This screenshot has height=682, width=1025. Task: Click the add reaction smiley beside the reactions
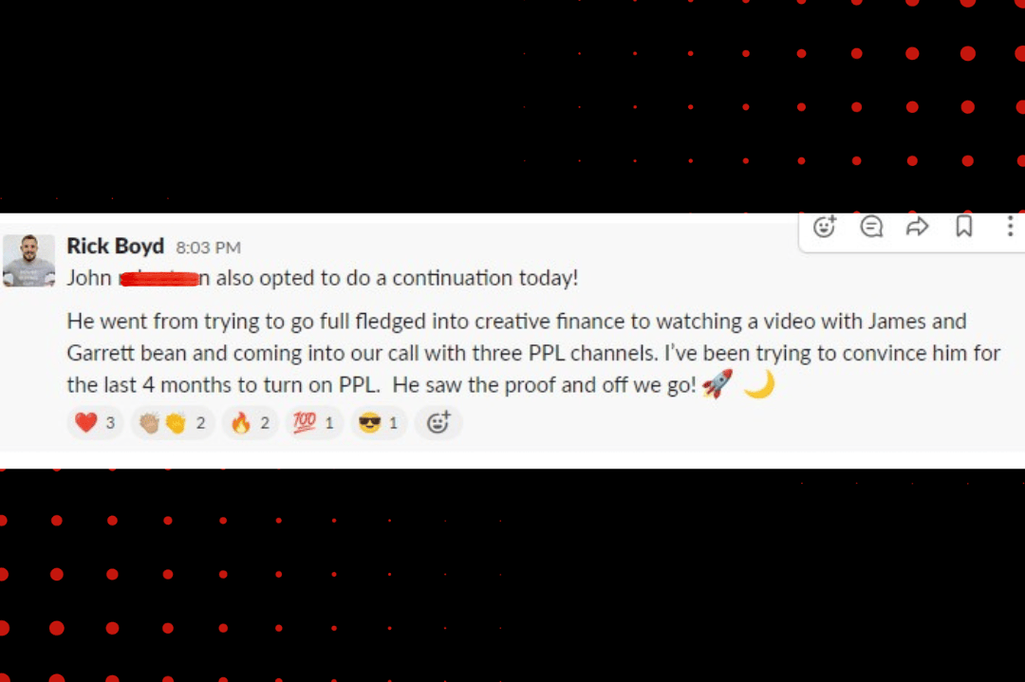point(438,423)
